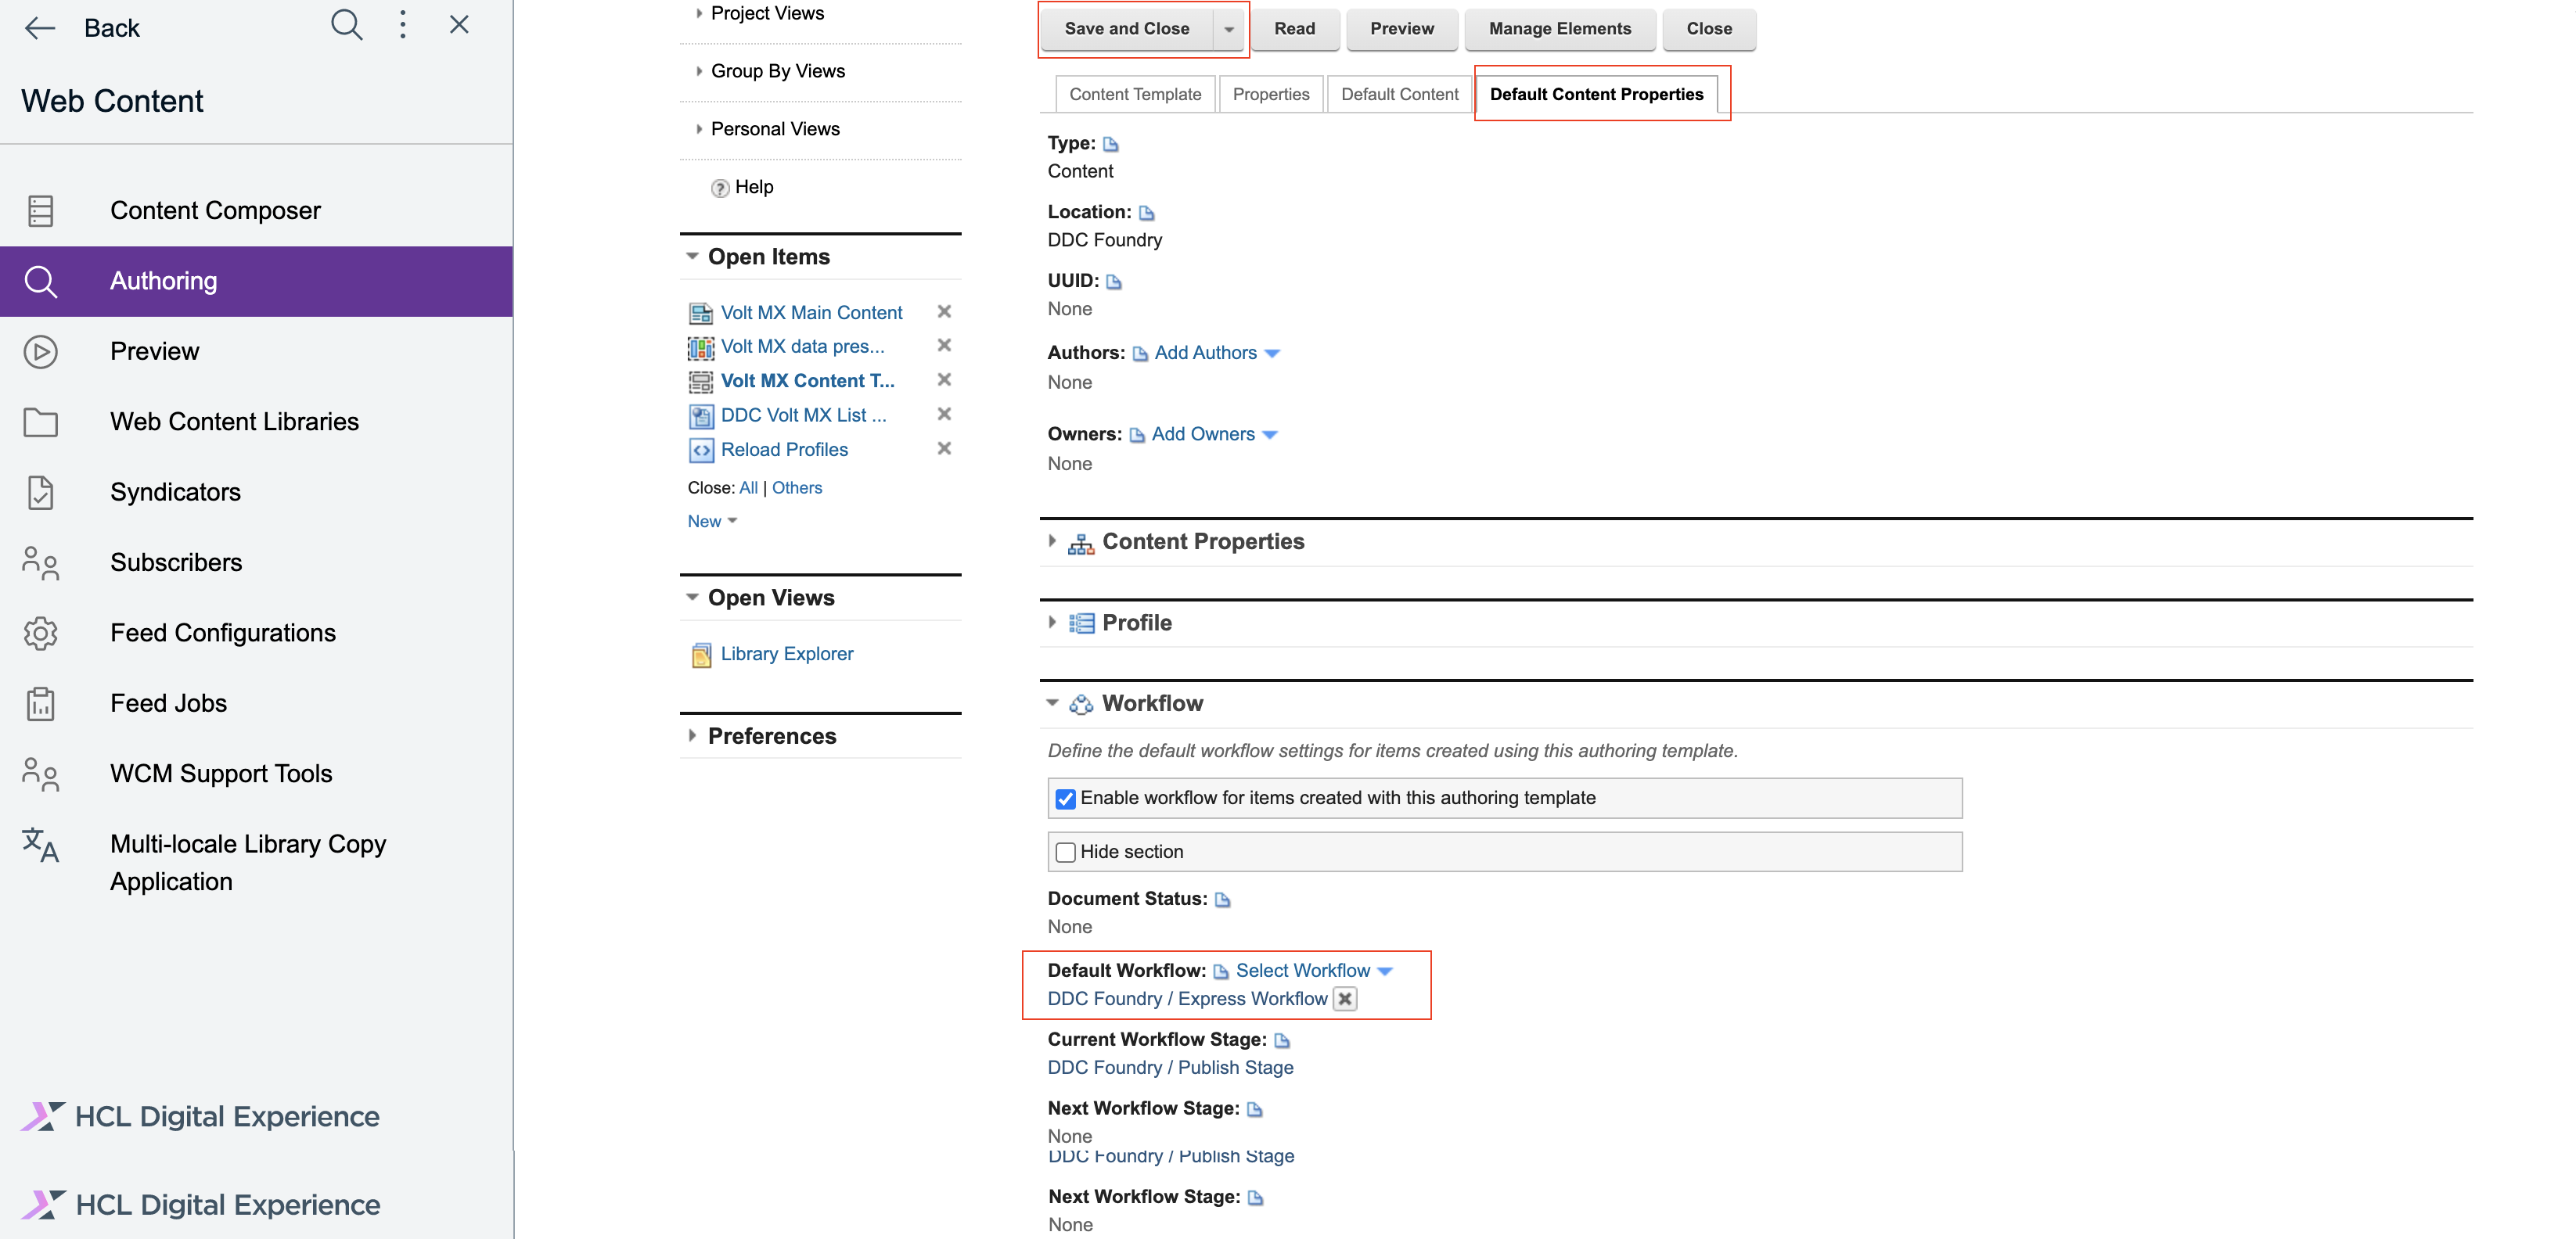
Task: Switch to the Properties tab
Action: (x=1271, y=94)
